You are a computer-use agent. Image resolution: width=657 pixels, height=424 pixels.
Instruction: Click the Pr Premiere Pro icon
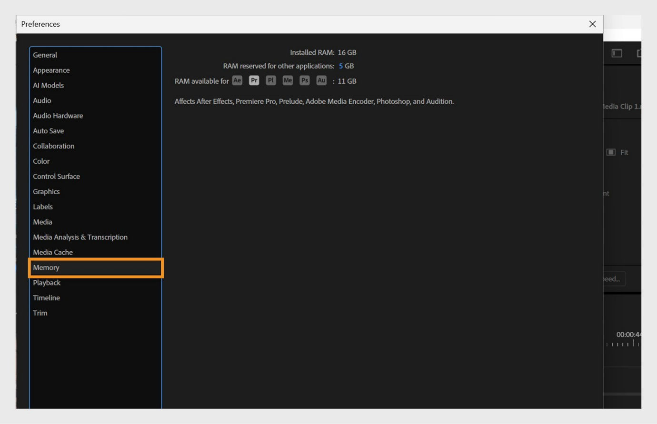(x=254, y=80)
